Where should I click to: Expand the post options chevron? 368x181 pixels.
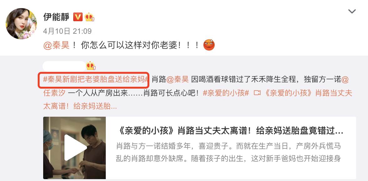coord(352,12)
